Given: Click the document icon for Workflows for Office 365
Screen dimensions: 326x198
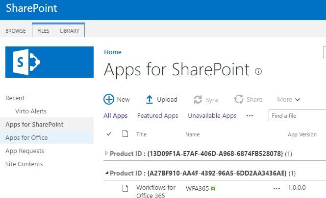Looking at the screenshot, I should [x=125, y=188].
